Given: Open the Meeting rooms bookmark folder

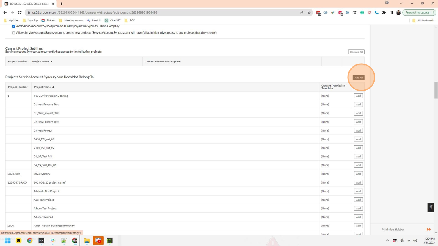Looking at the screenshot, I should click(x=71, y=20).
